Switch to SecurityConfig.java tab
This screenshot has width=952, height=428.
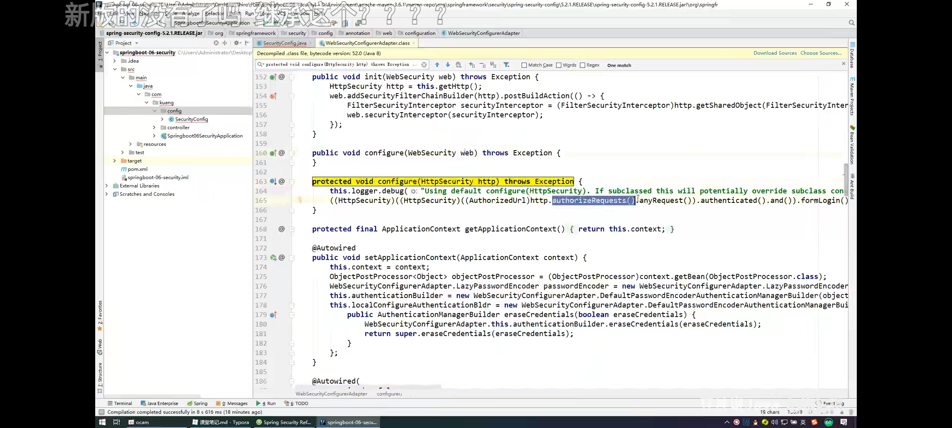tap(284, 43)
